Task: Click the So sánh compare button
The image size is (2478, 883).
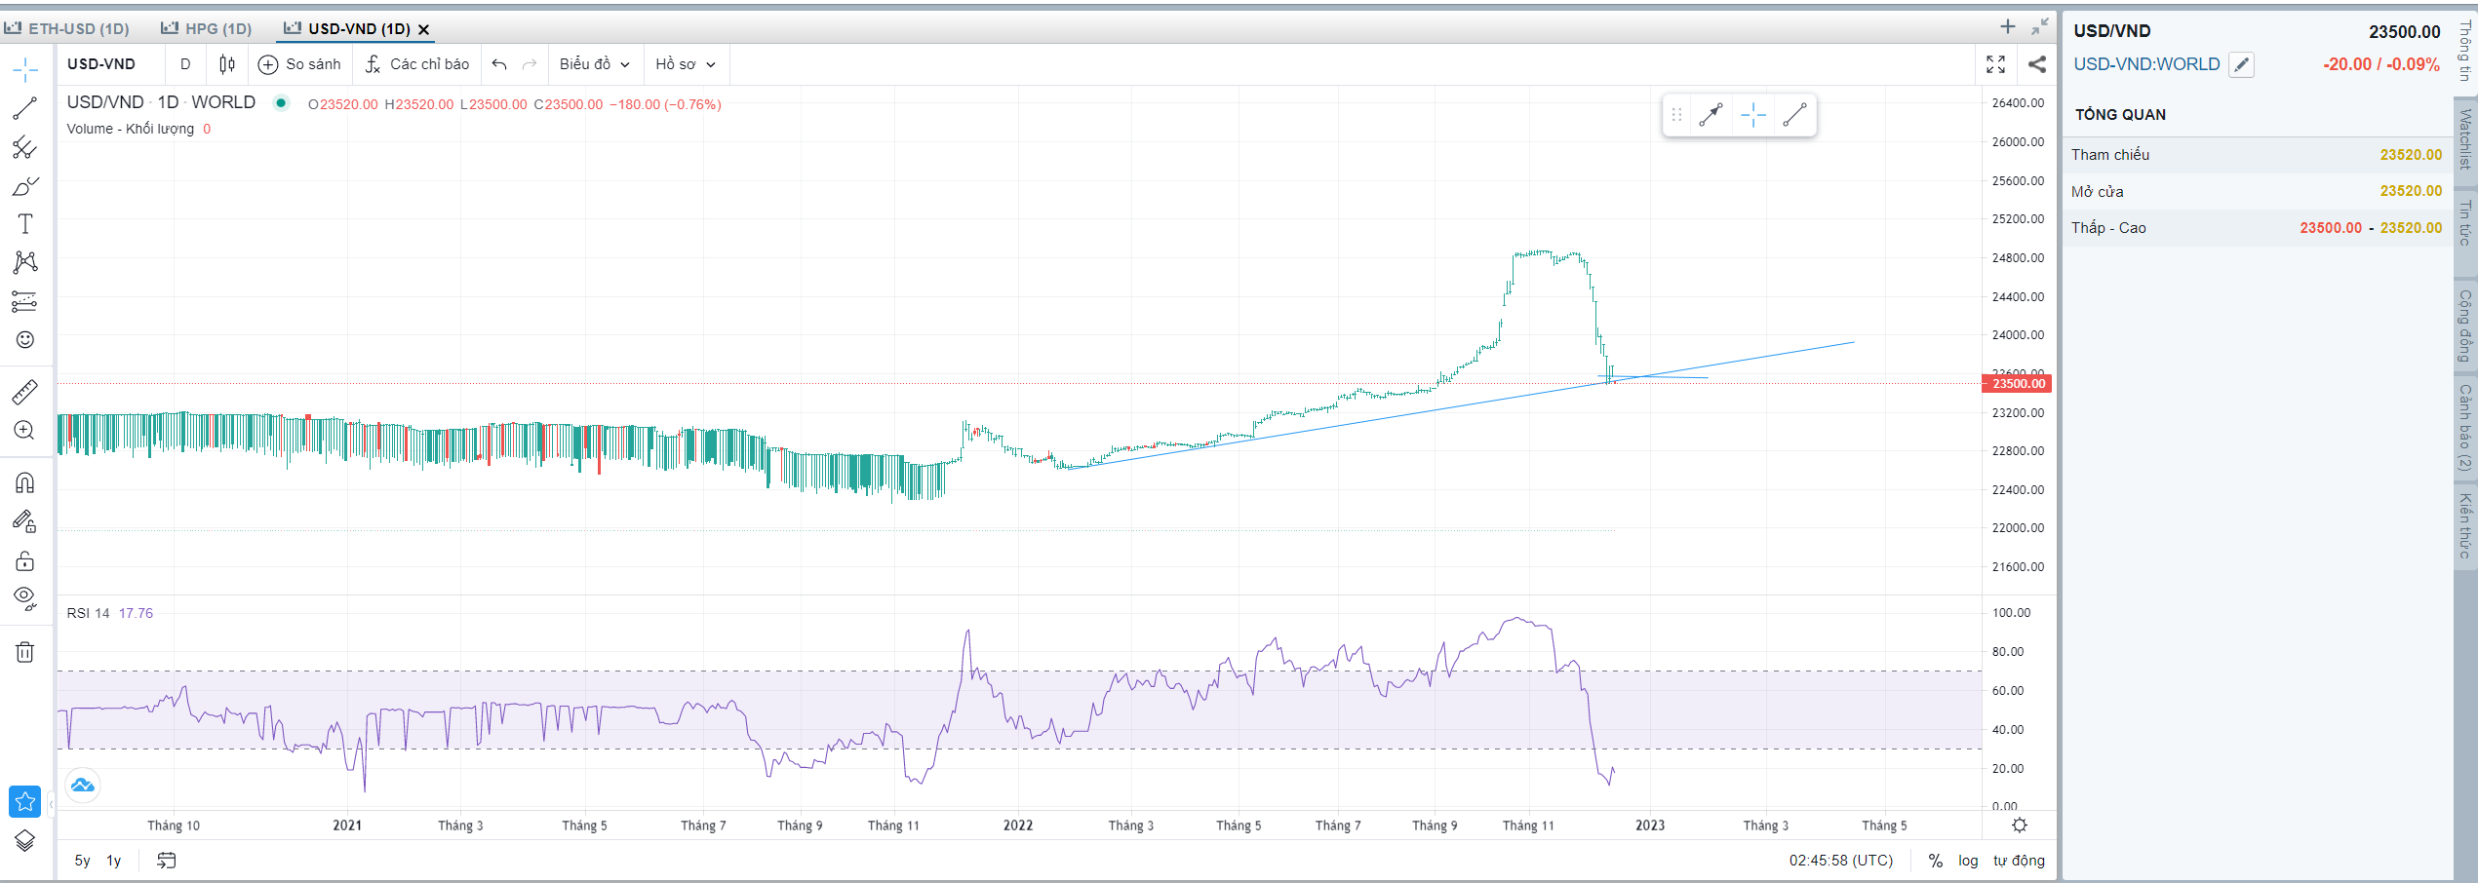Action: [300, 64]
